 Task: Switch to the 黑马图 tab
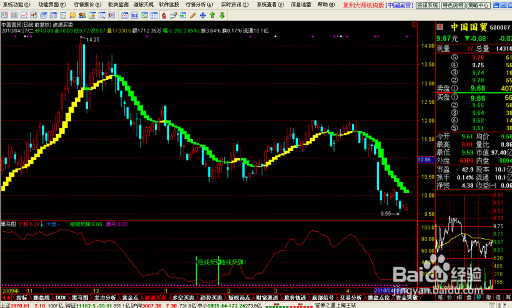tap(80, 297)
